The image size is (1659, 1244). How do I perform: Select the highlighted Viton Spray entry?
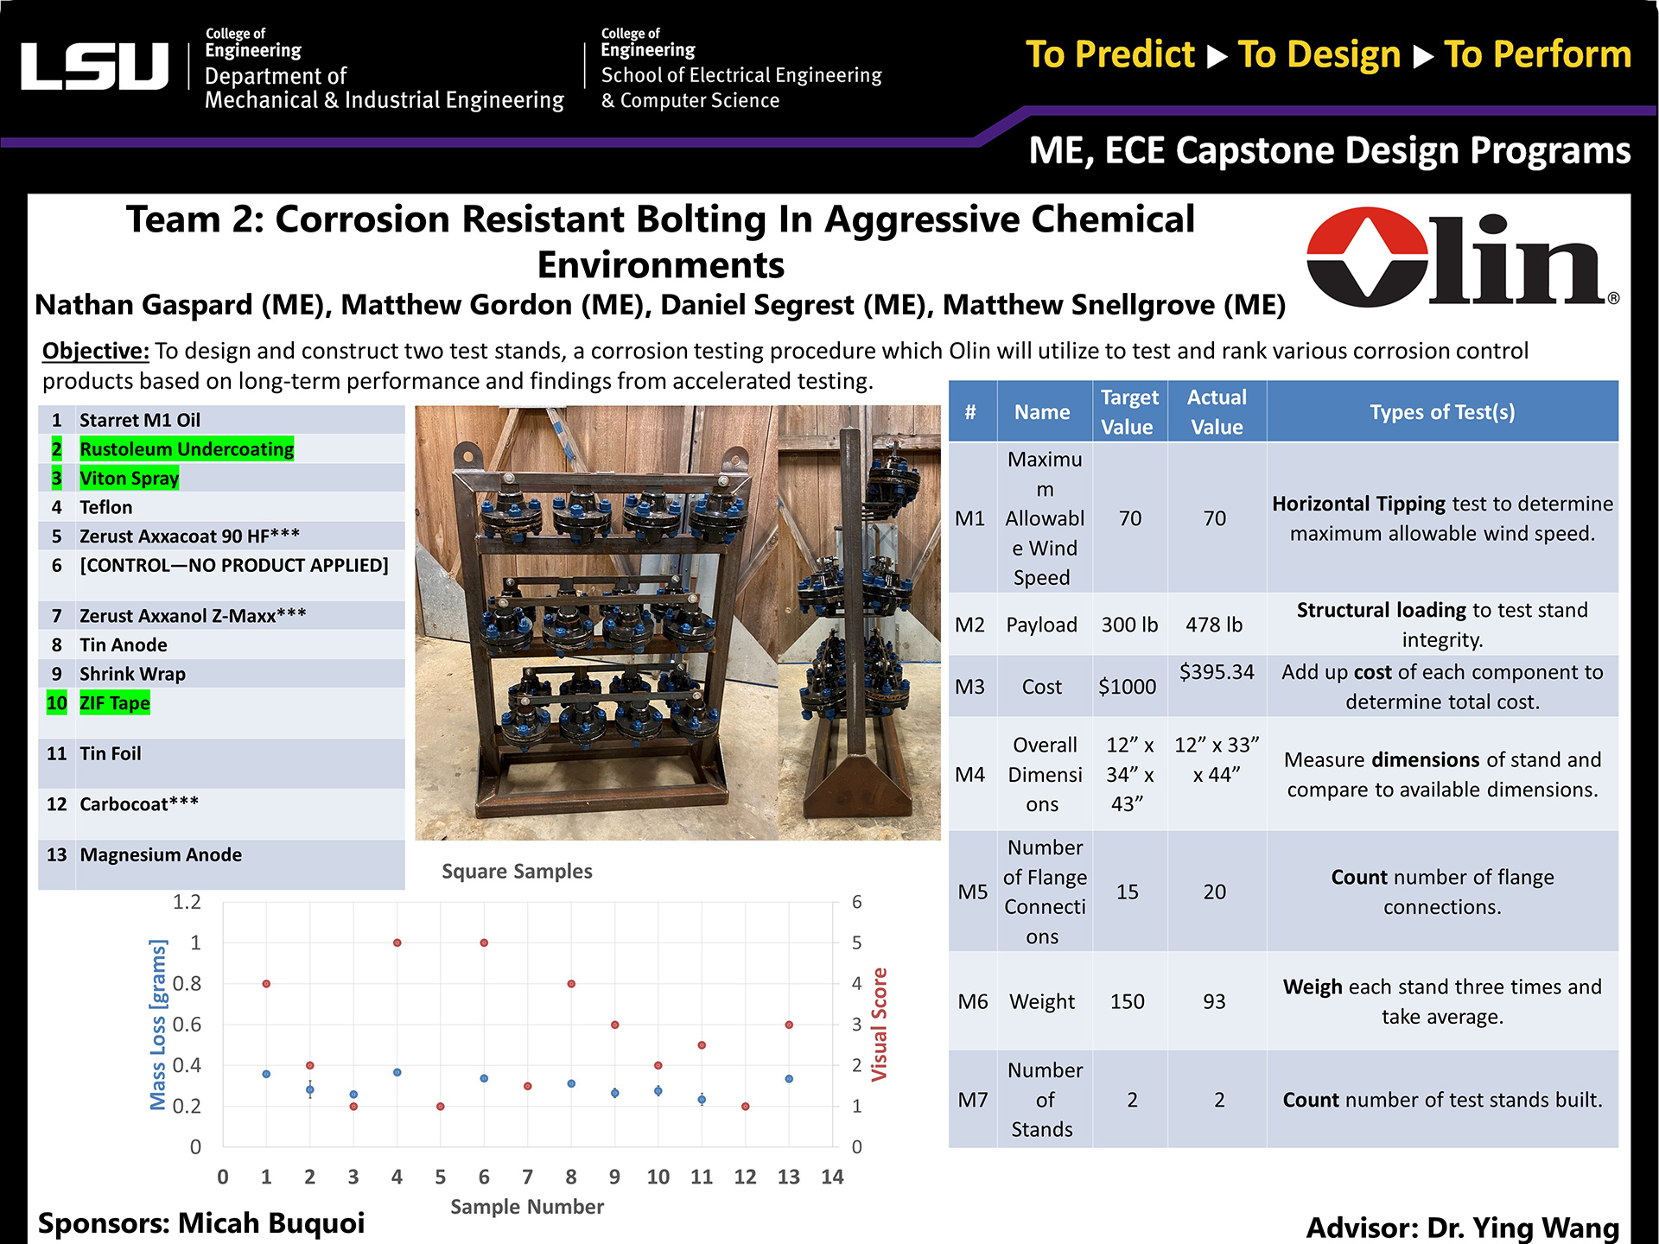(x=130, y=478)
